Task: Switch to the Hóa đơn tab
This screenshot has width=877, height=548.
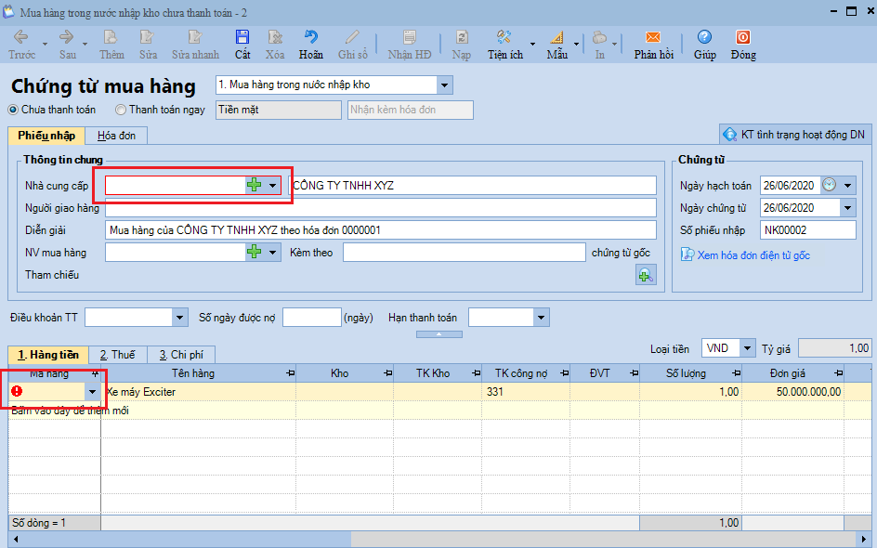Action: 116,136
